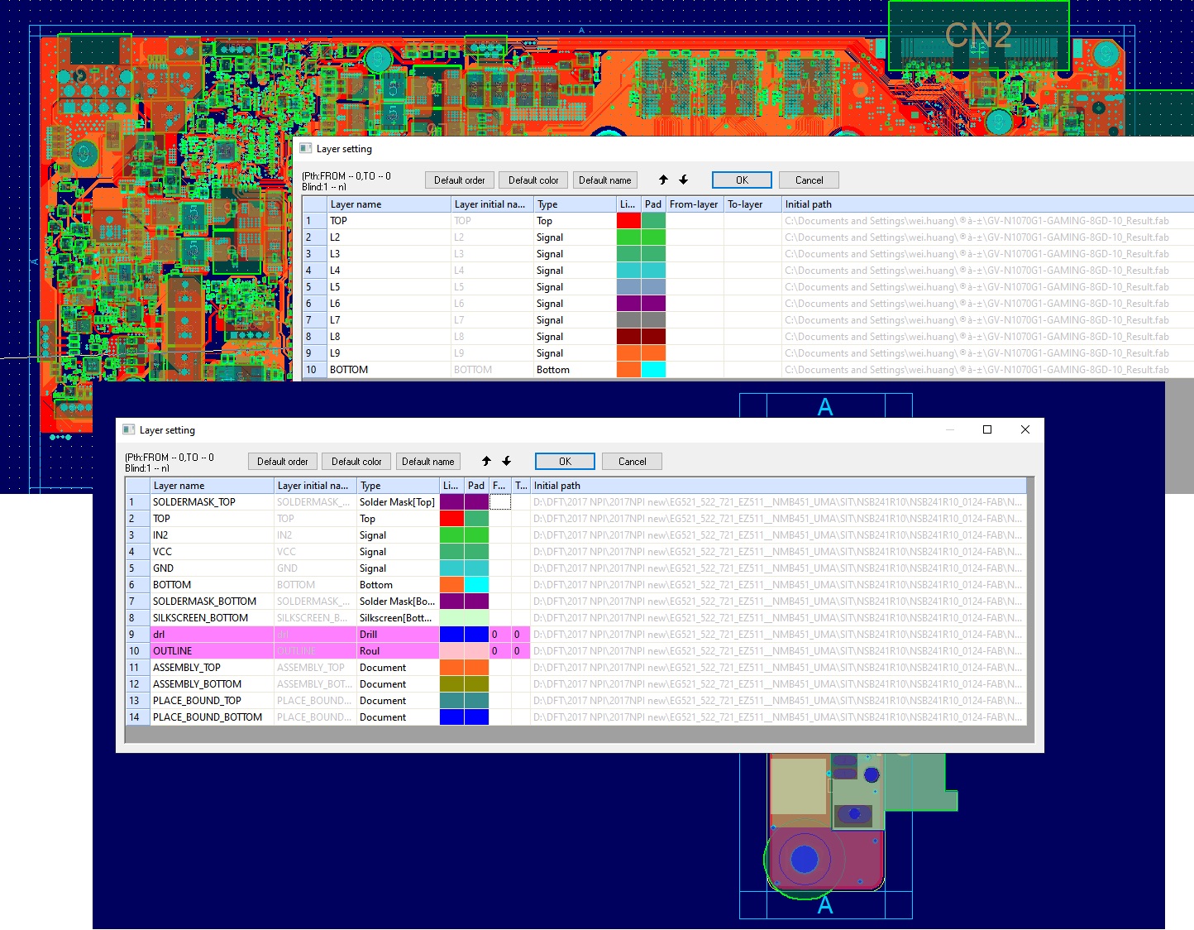Click move-down arrow in background Layer setting dialog

coord(683,180)
